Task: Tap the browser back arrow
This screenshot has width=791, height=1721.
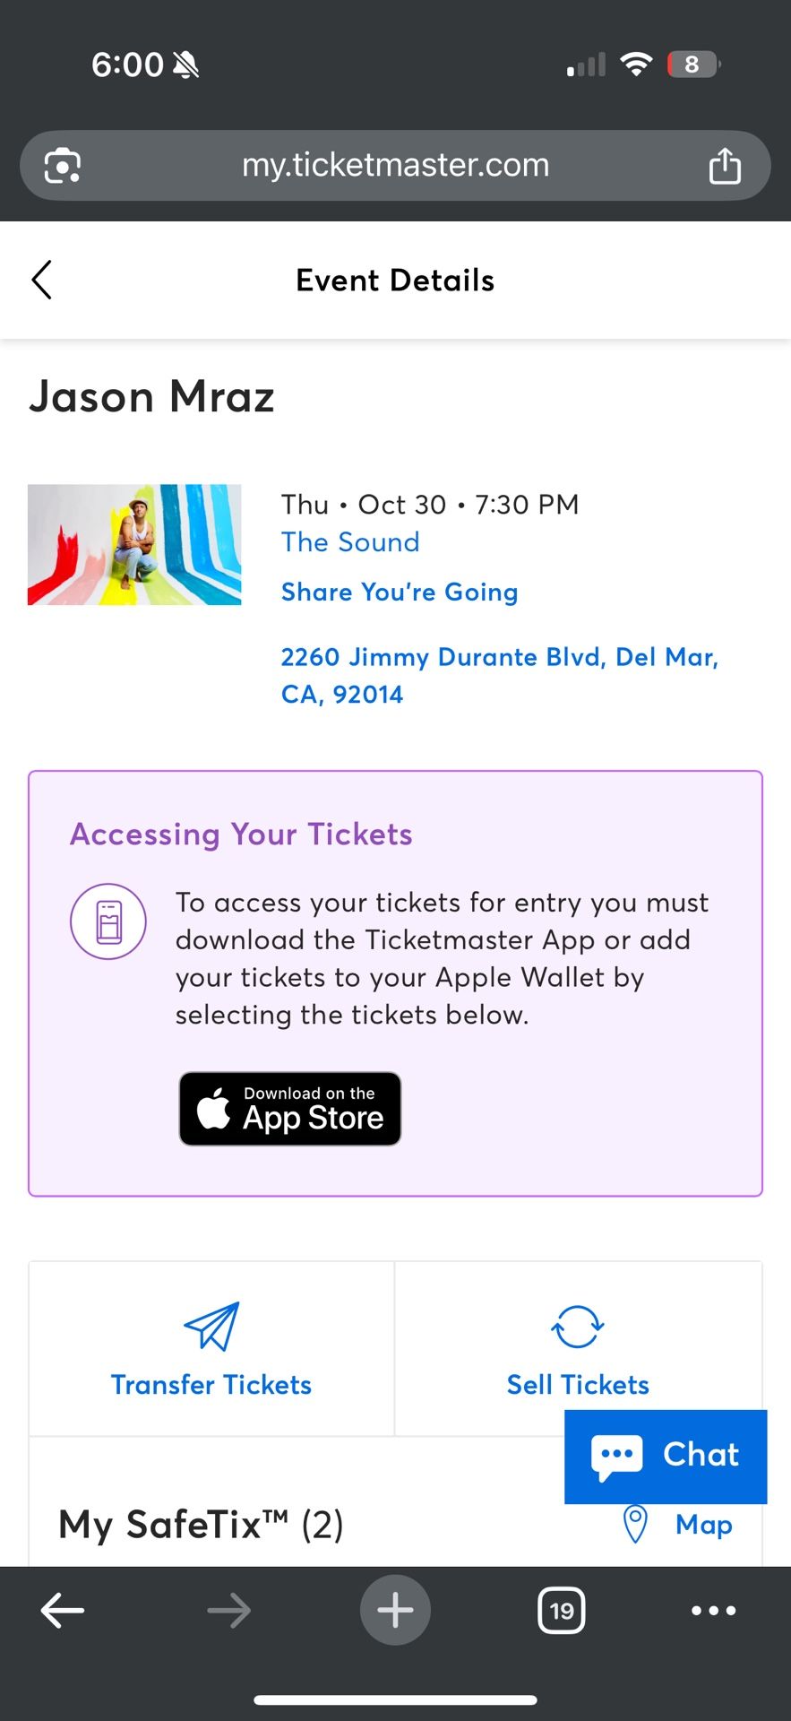Action: (63, 1610)
